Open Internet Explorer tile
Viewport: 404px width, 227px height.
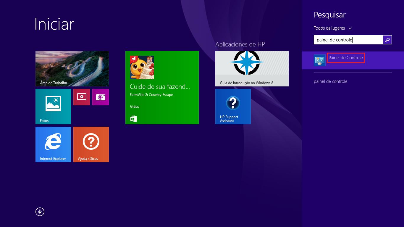(53, 144)
